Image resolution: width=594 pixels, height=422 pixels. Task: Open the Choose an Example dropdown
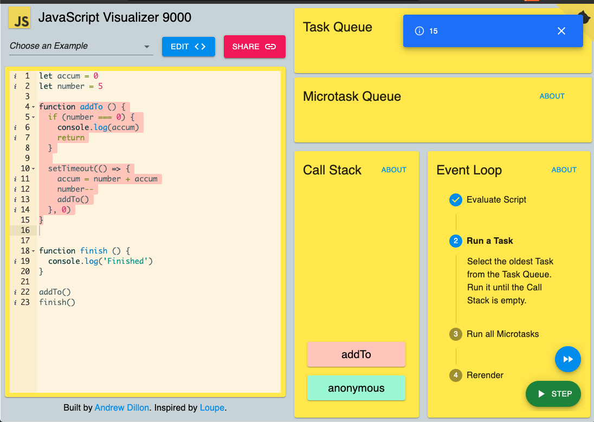(81, 46)
